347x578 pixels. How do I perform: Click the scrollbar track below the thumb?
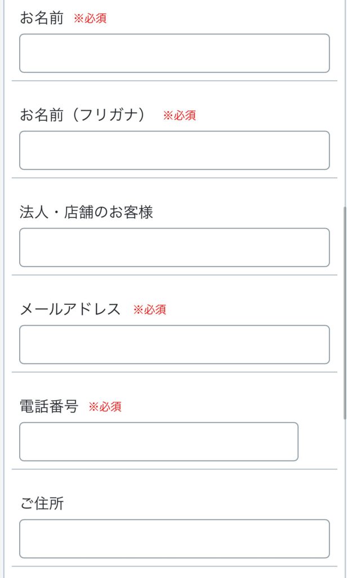[x=345, y=497]
